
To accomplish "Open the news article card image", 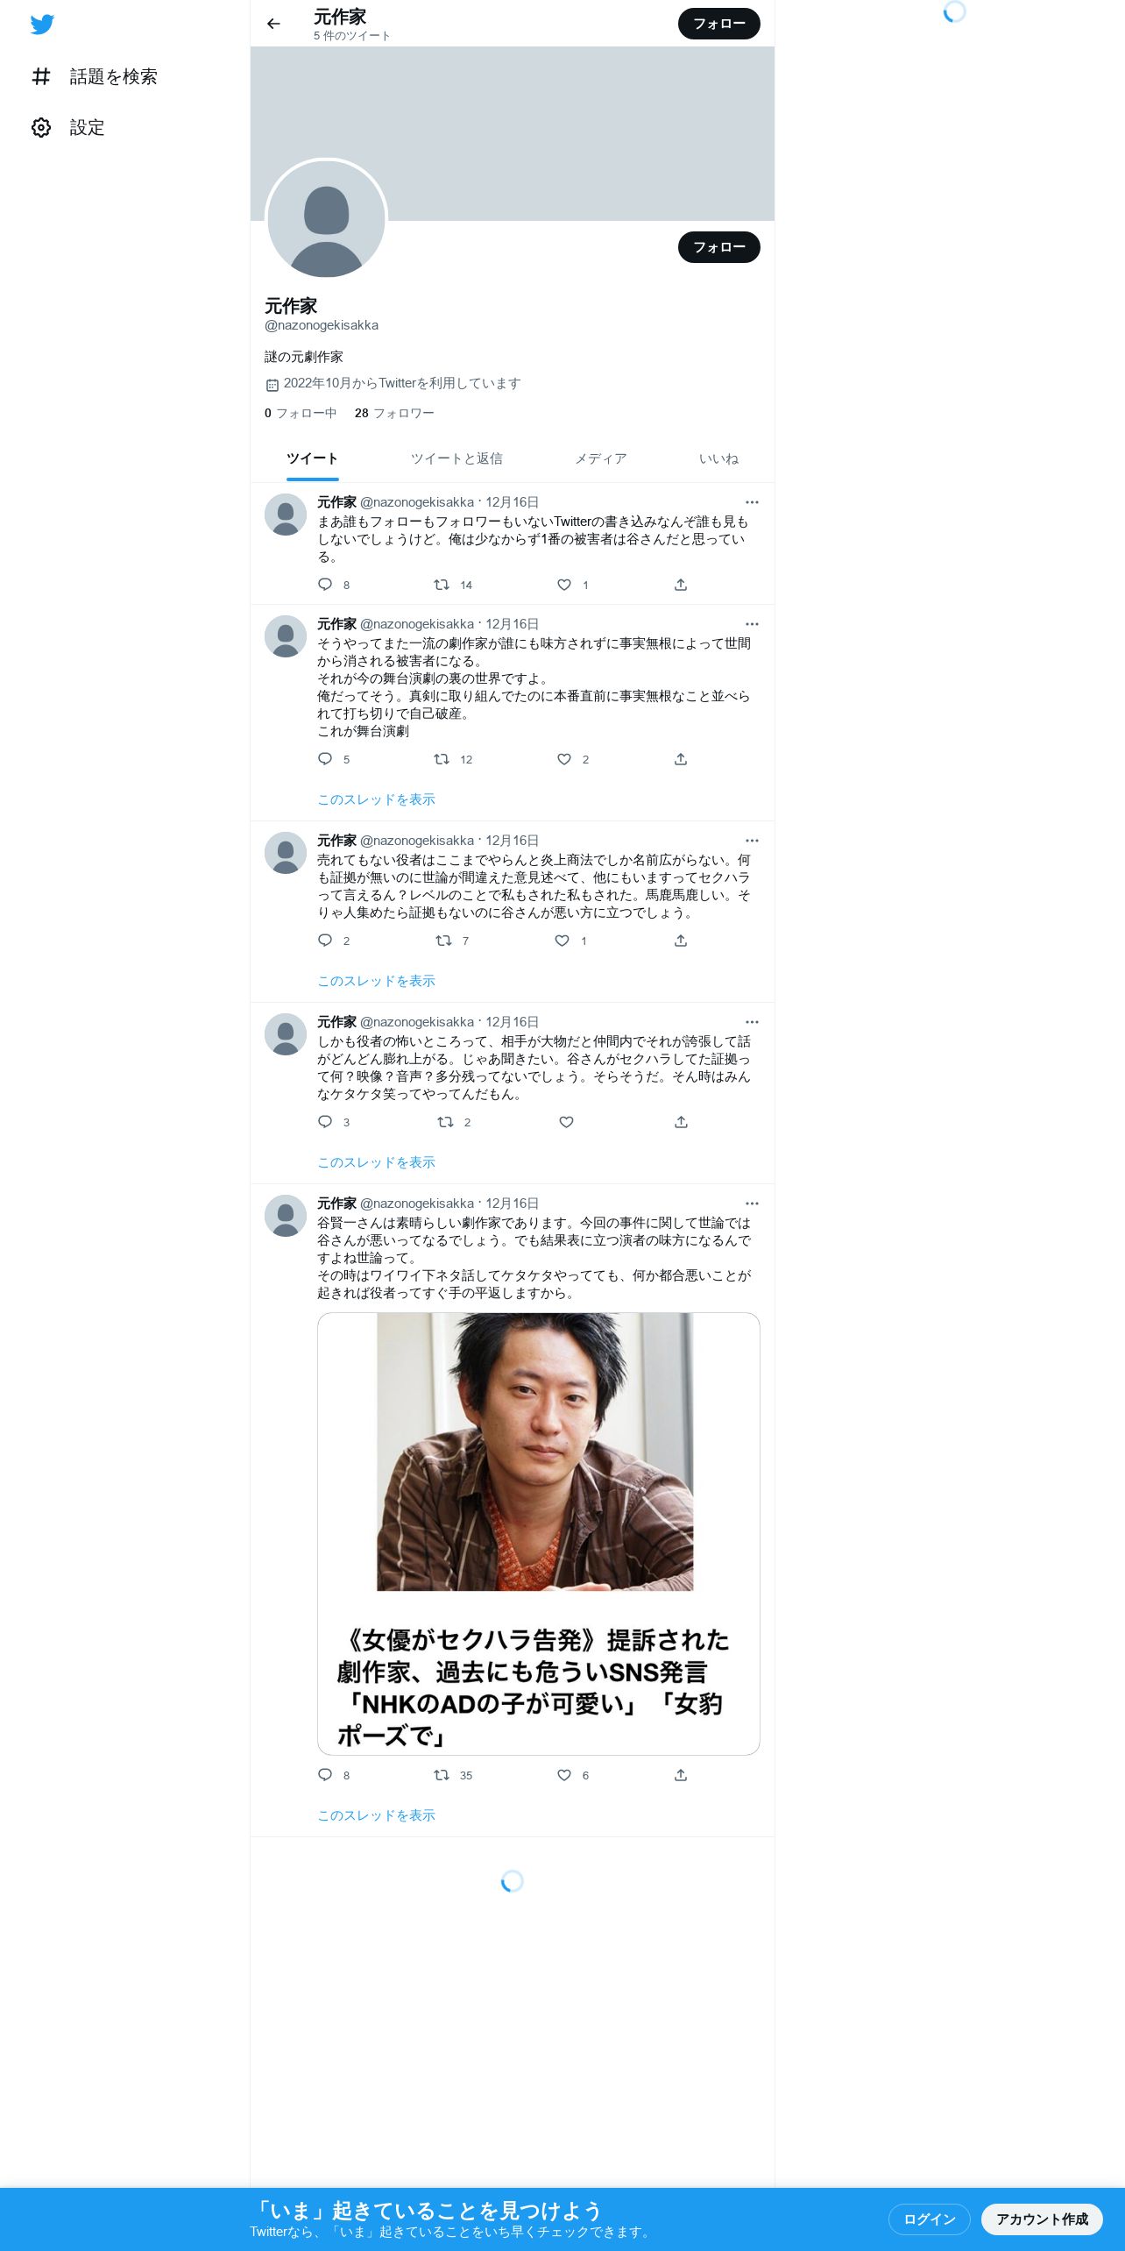I will pos(535,1452).
